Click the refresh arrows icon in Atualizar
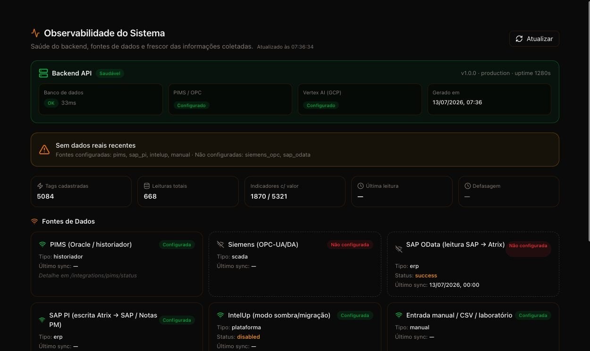 pyautogui.click(x=519, y=39)
